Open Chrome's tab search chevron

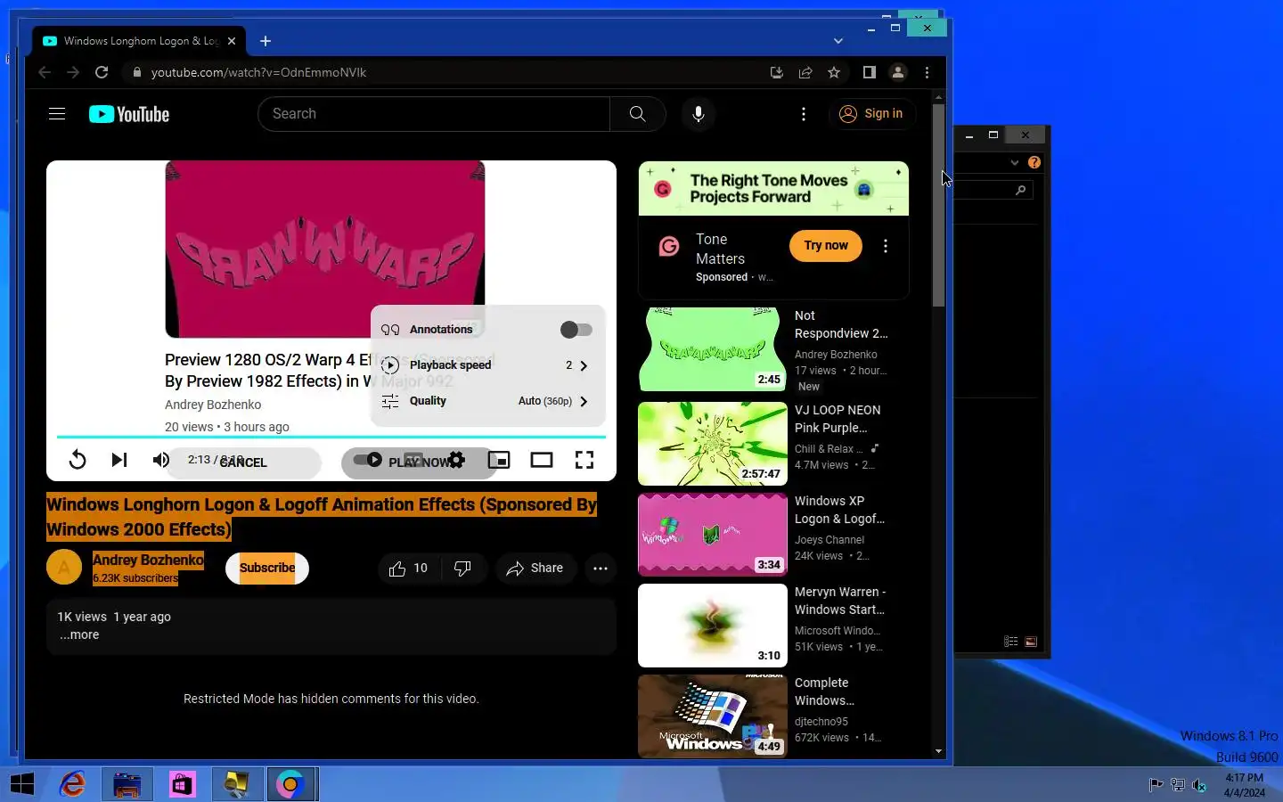click(x=838, y=41)
